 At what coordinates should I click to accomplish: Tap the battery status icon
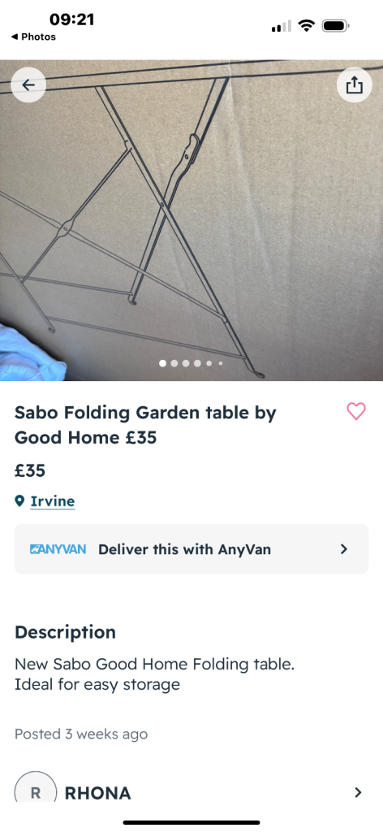point(335,25)
